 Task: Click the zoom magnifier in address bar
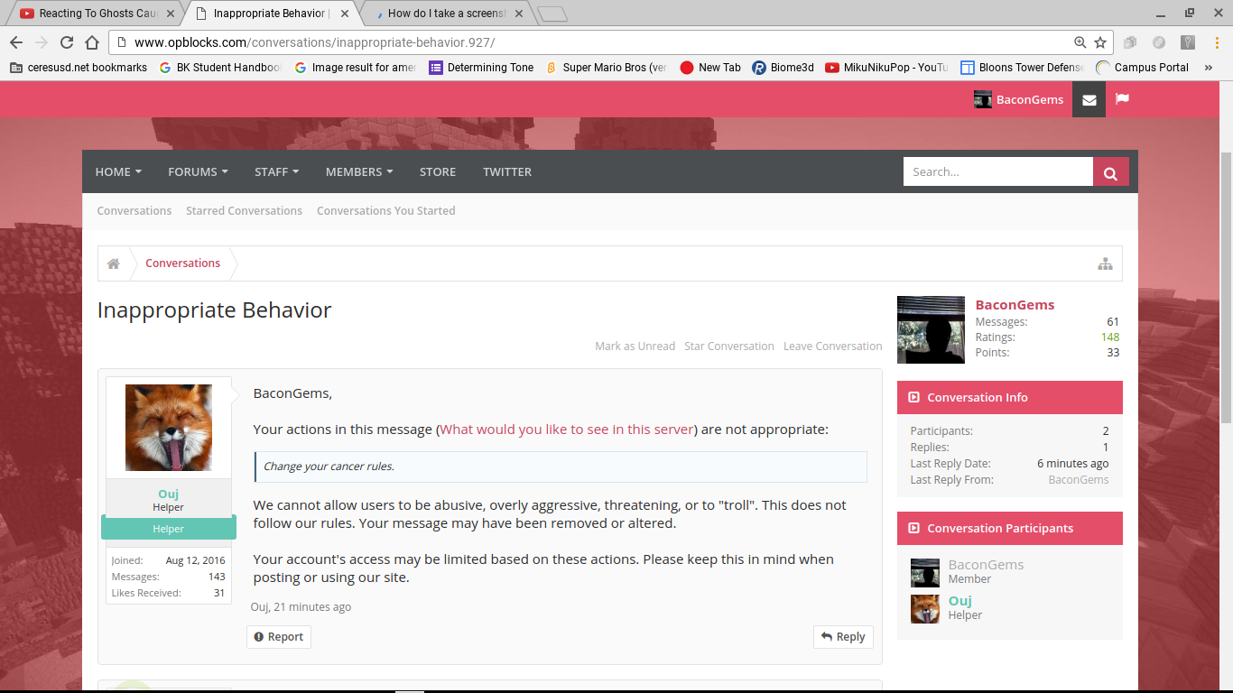point(1080,42)
